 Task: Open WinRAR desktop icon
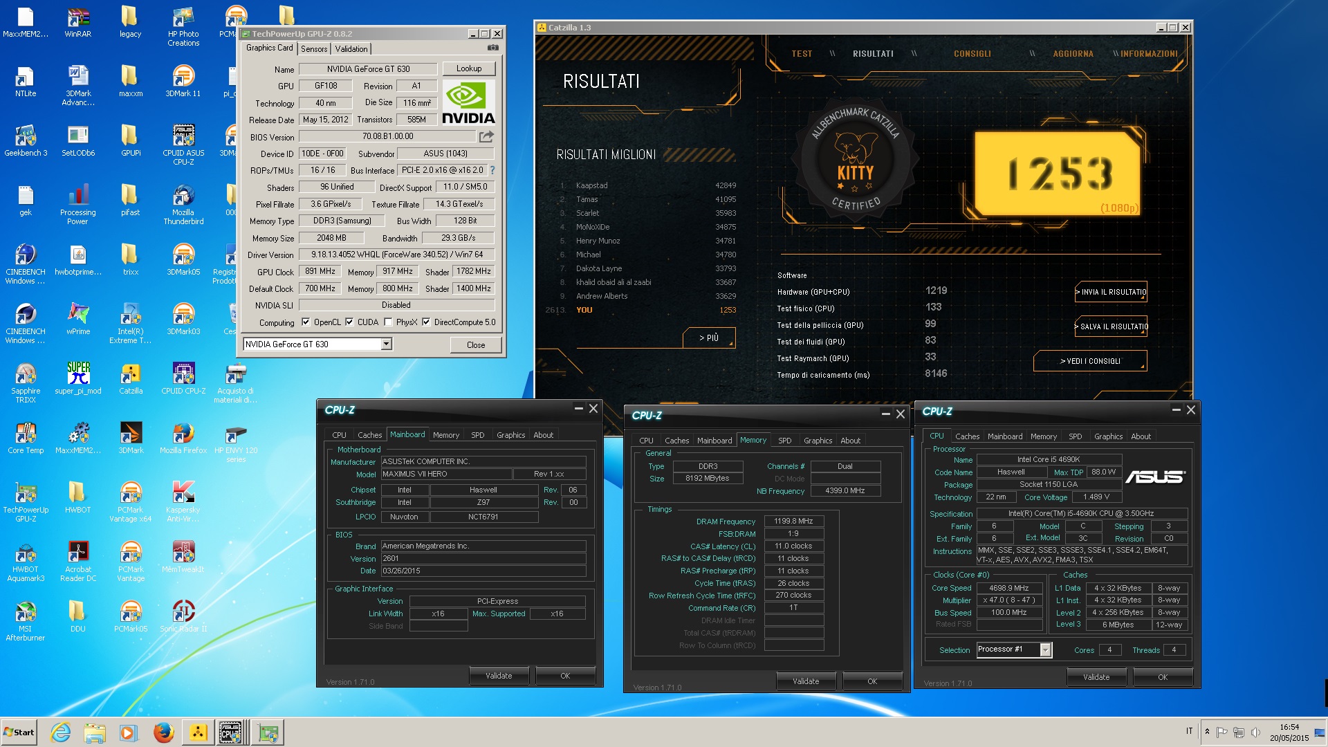(78, 22)
